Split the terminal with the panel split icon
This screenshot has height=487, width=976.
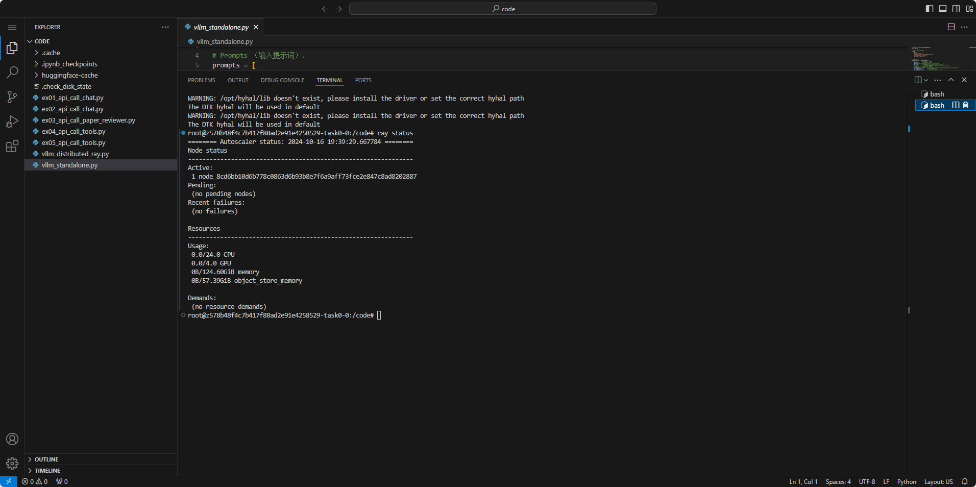(918, 80)
